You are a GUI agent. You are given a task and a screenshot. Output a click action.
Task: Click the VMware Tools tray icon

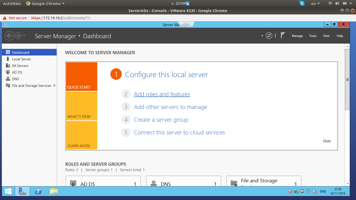pos(302,191)
